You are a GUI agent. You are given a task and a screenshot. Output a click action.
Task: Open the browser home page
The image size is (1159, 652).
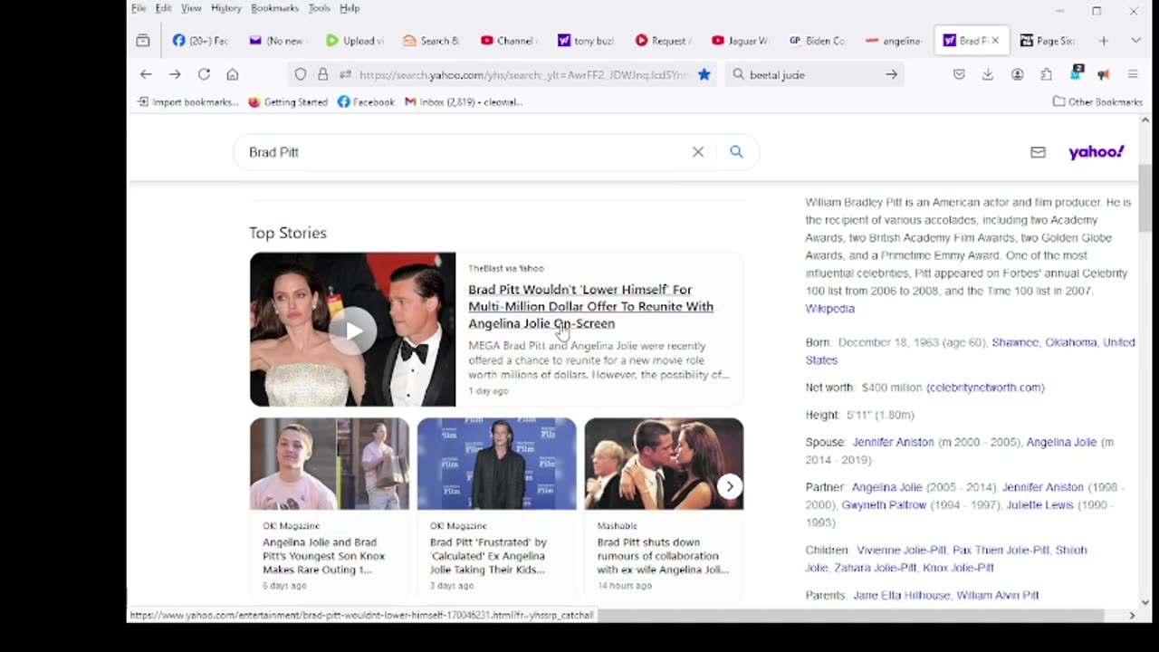233,74
